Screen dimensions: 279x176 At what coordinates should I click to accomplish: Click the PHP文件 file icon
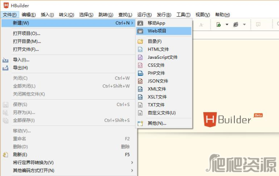(140, 73)
